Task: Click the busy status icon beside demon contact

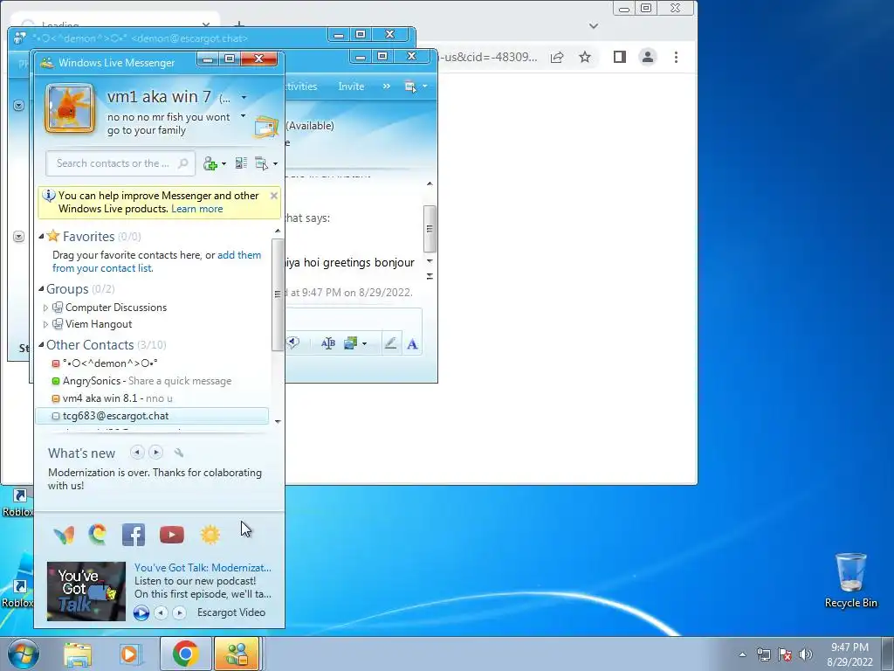Action: click(x=55, y=363)
